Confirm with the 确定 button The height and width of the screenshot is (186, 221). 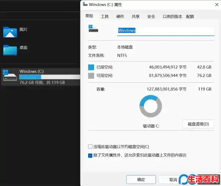click(141, 180)
